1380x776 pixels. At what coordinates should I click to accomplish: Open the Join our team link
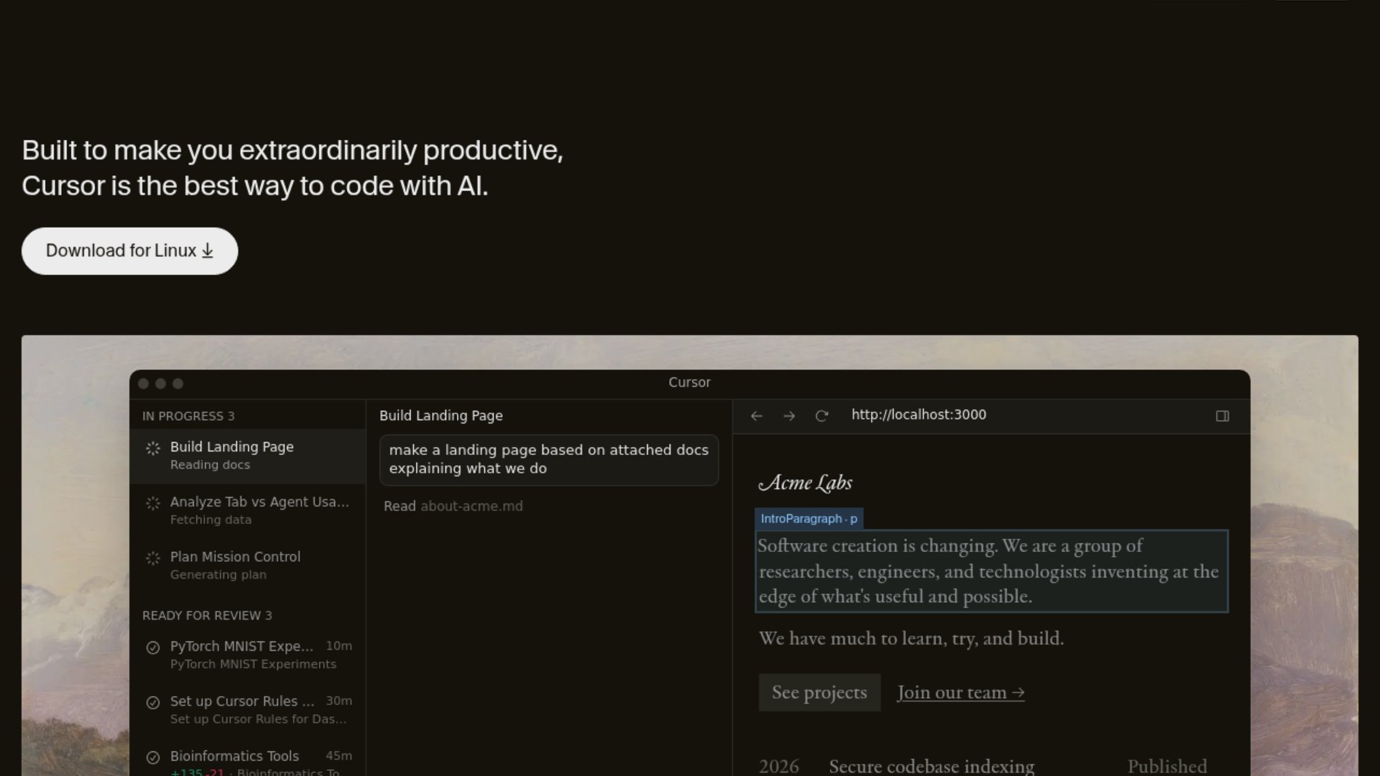pos(960,692)
